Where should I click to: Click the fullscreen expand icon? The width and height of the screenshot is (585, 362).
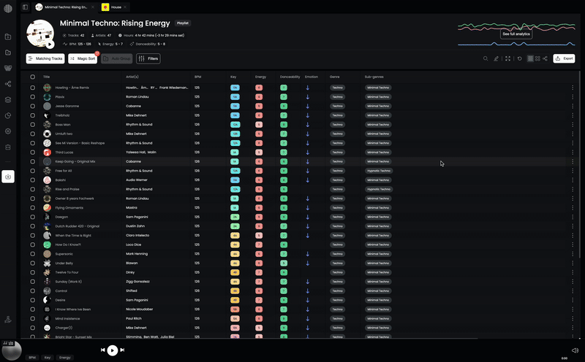click(x=508, y=58)
